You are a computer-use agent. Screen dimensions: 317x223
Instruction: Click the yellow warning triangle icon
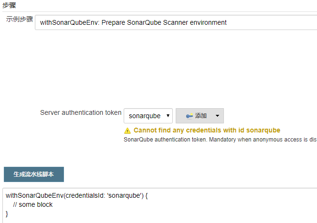click(x=127, y=131)
